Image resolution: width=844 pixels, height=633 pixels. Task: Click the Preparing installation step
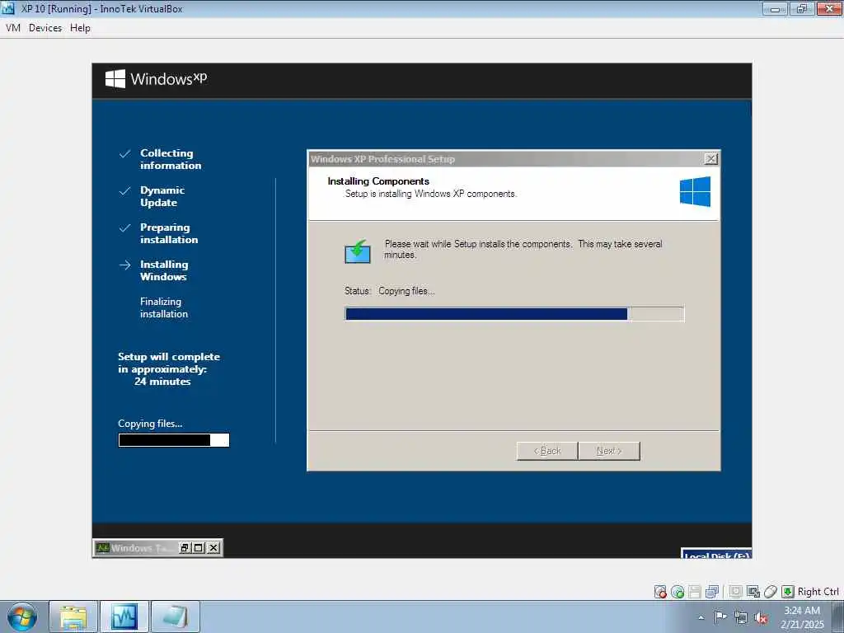coord(168,233)
